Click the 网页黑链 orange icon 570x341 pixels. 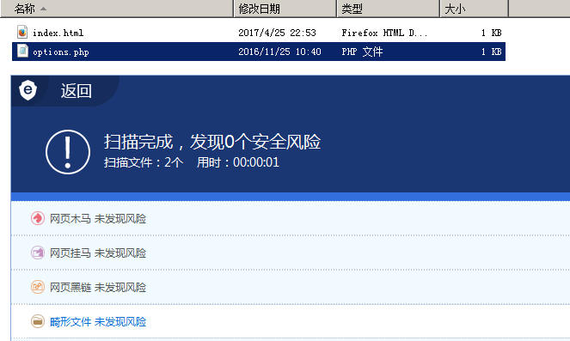click(38, 287)
